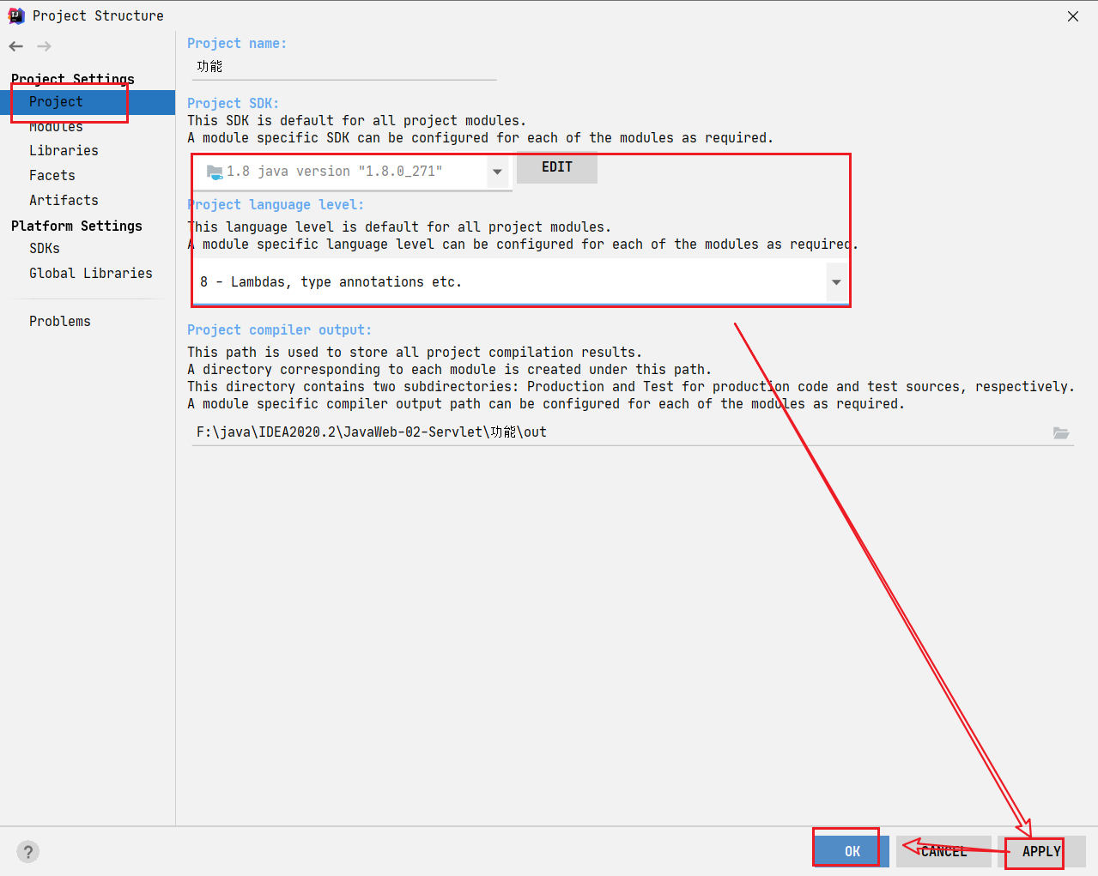Open Global Libraries section

click(91, 274)
